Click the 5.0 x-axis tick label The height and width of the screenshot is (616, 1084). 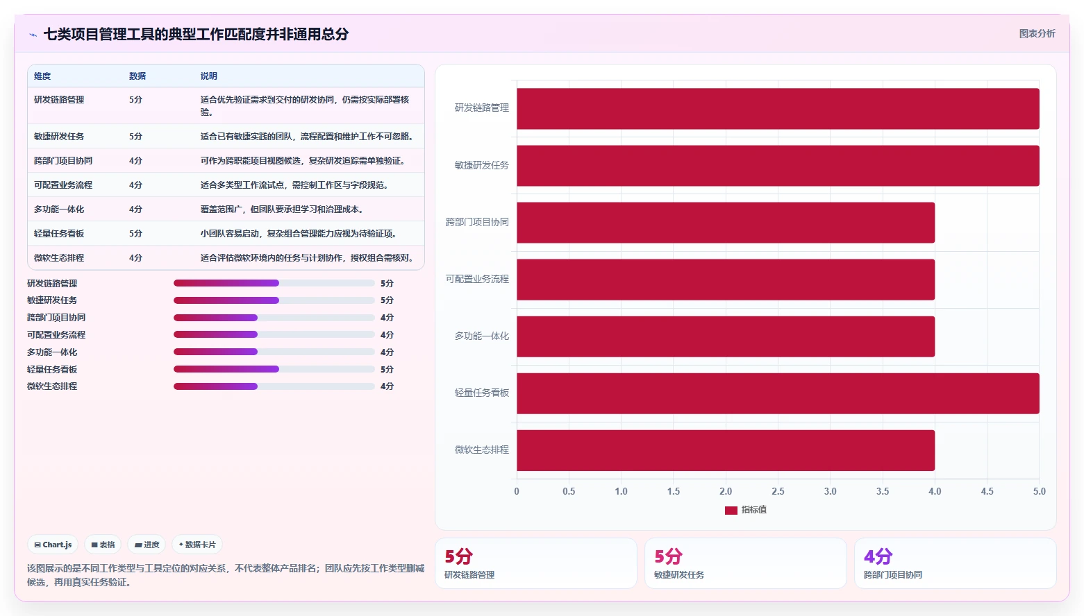(1039, 491)
